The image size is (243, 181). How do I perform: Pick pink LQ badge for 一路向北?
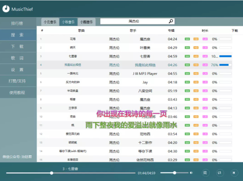click(x=205, y=74)
